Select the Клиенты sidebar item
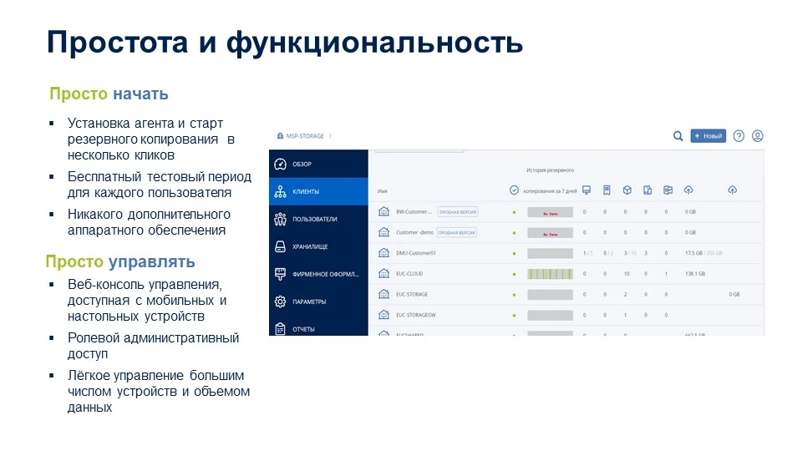The width and height of the screenshot is (802, 451). point(318,192)
